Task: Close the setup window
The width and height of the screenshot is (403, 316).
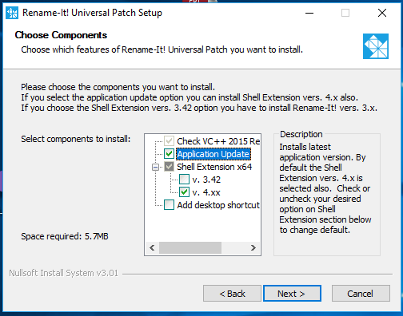Action: 382,13
